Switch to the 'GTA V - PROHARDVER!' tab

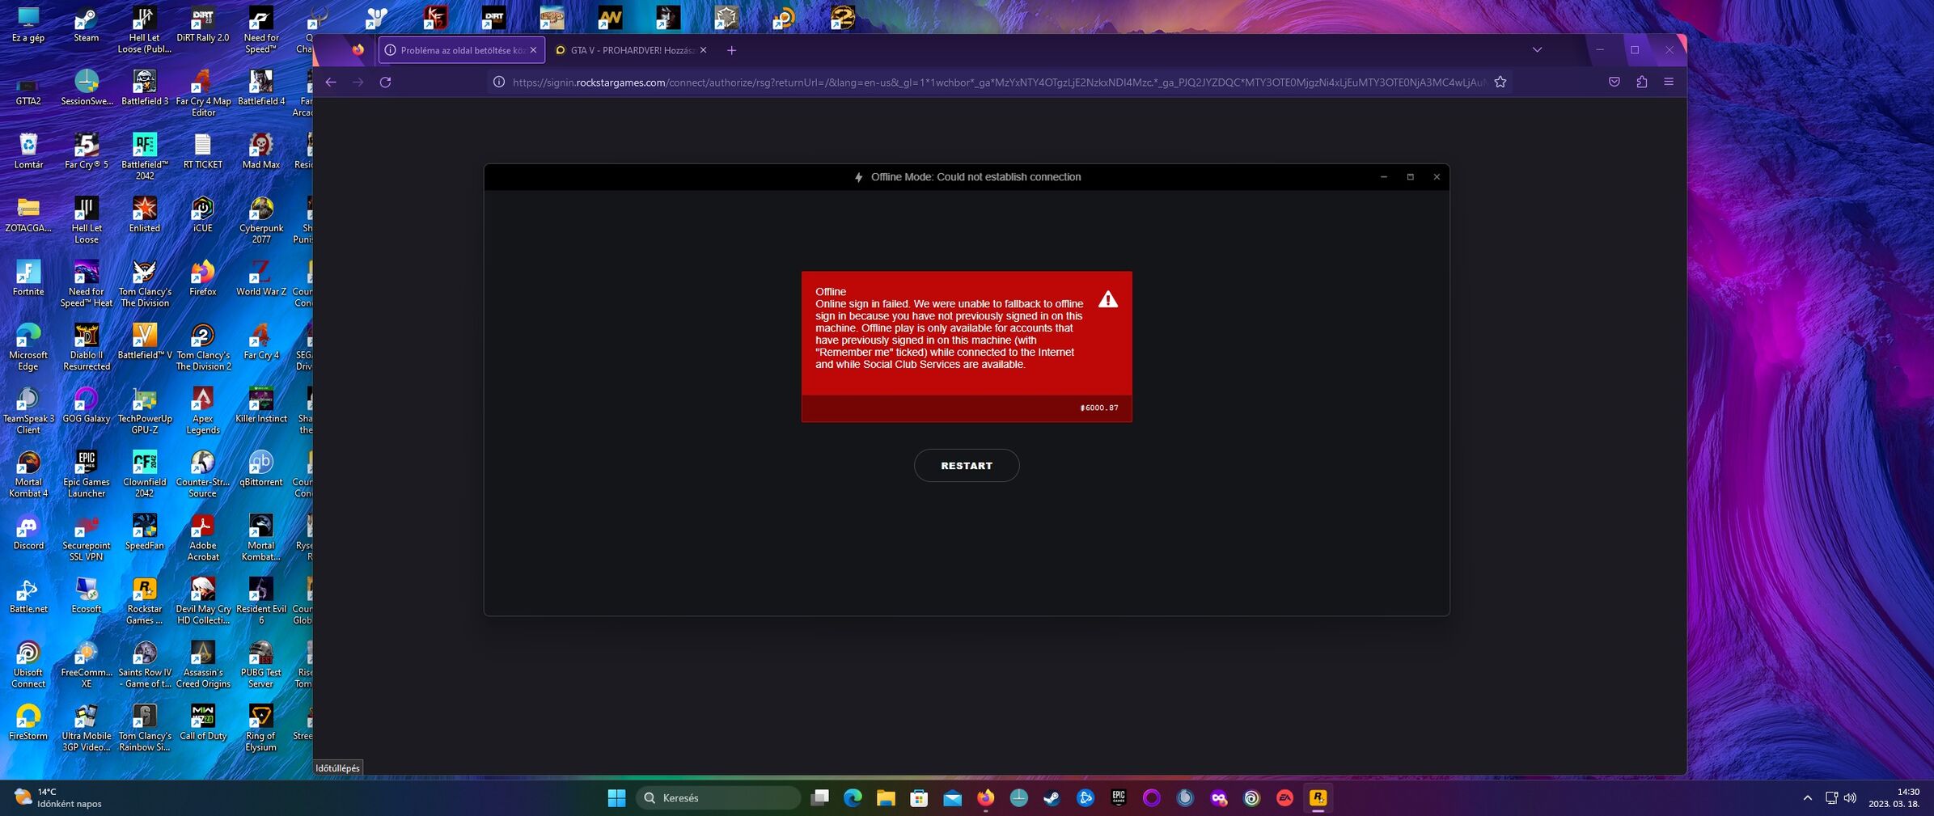632,50
